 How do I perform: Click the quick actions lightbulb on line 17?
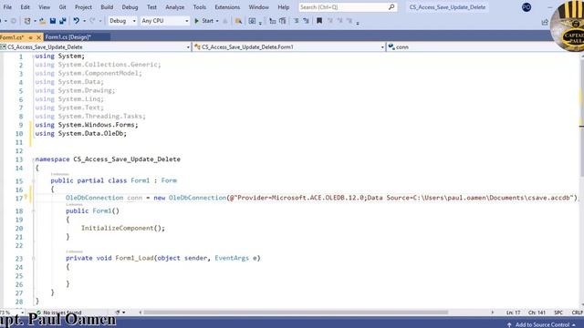26,198
